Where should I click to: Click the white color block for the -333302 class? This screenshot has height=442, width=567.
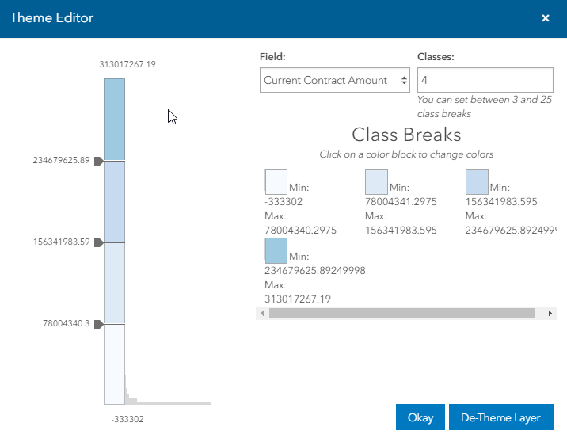276,182
